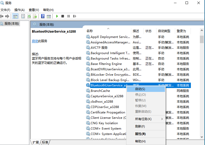Select 服务(本地) in the left tree
Screen dimensions: 205x145
pos(10,24)
